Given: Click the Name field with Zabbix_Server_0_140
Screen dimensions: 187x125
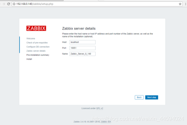Looking at the screenshot, I should pyautogui.click(x=82, y=54).
